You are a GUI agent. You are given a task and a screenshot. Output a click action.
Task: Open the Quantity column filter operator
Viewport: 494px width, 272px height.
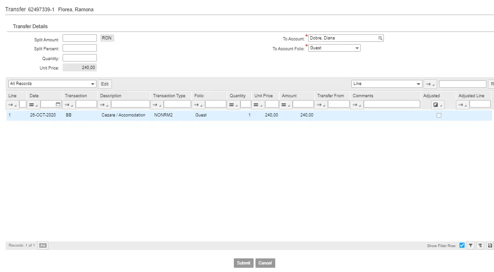[233, 105]
